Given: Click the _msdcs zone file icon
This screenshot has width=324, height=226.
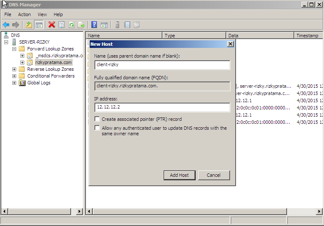Looking at the screenshot, I should coord(30,56).
